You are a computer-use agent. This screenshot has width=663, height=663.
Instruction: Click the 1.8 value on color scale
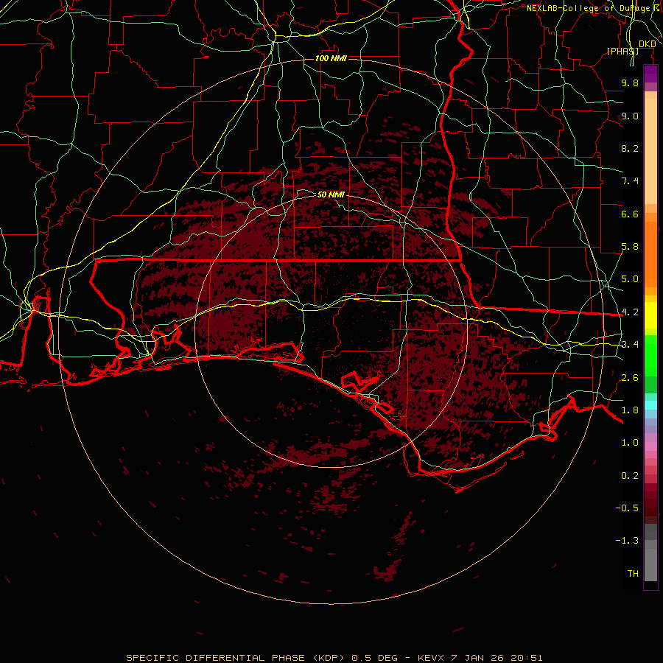[630, 410]
